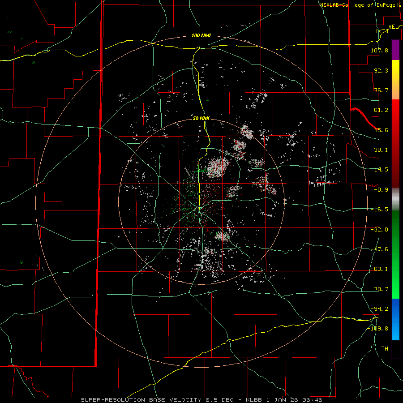The image size is (403, 403).
Task: Select the -16.5 velocity scale value
Action: (379, 210)
